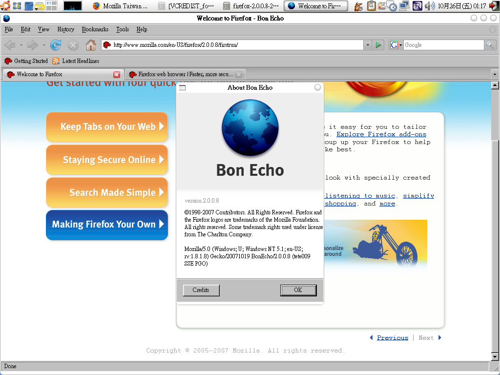Click the Google search input field
This screenshot has height=375, width=500.
[444, 45]
